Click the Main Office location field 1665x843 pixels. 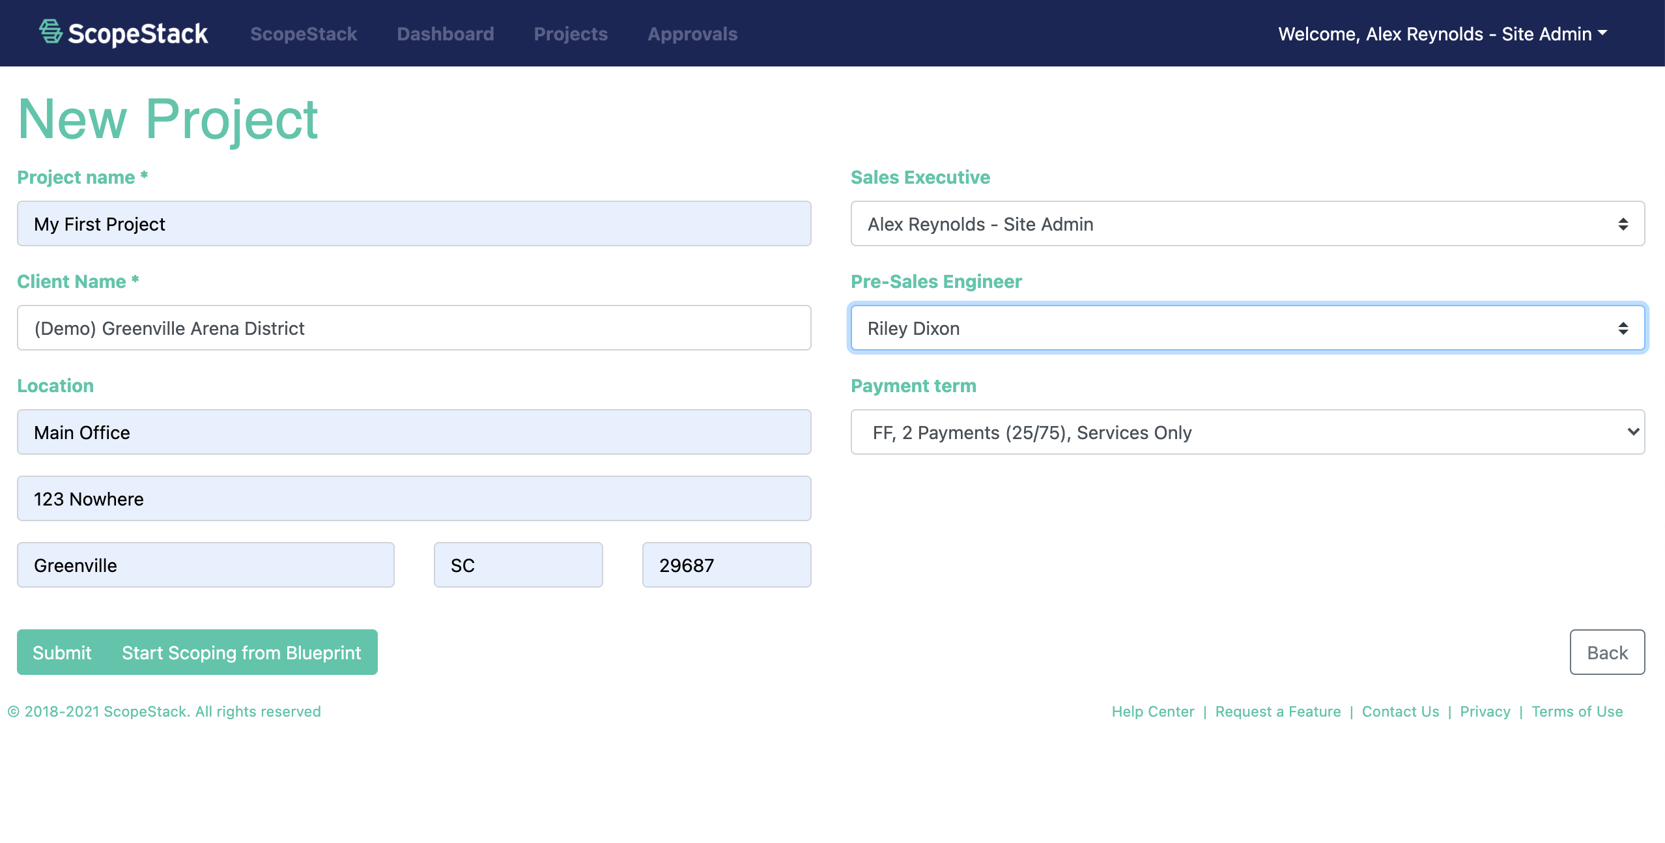click(414, 432)
